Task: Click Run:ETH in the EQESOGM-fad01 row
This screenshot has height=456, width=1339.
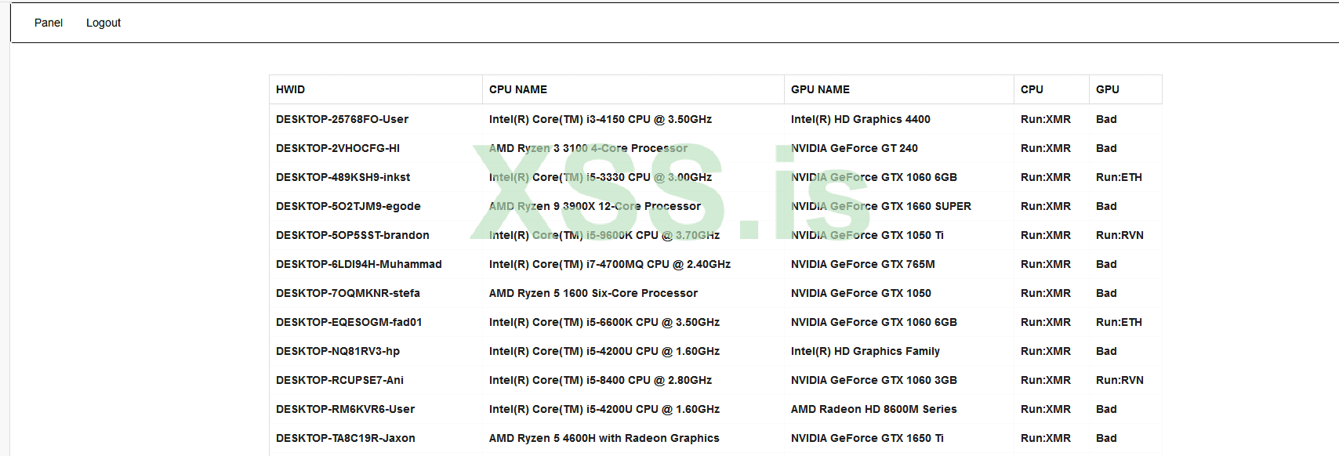Action: (1119, 322)
